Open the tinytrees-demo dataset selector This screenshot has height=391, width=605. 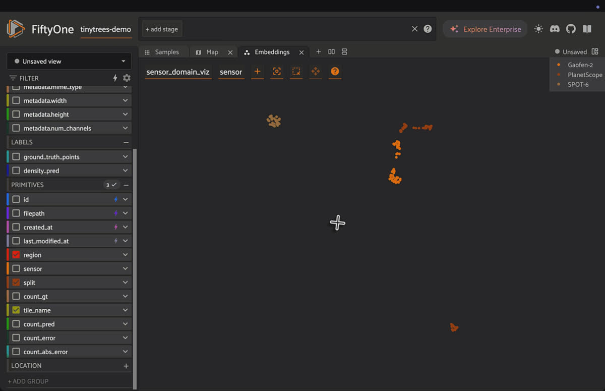click(106, 29)
